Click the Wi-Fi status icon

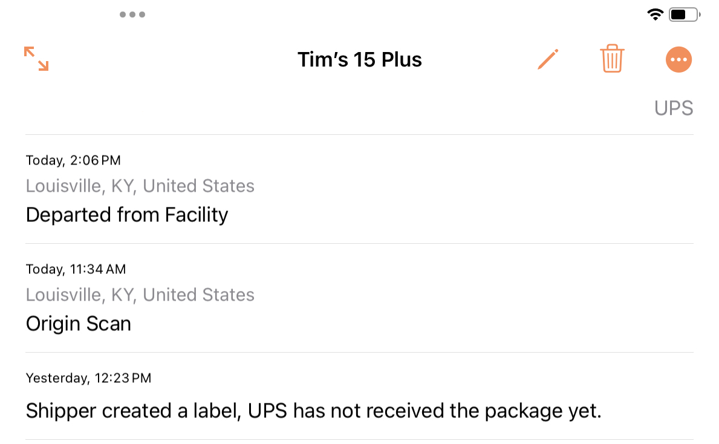(655, 15)
